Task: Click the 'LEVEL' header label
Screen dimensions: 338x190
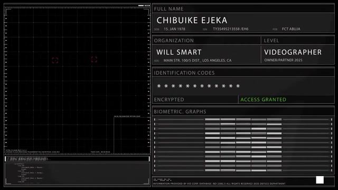Action: (271, 41)
